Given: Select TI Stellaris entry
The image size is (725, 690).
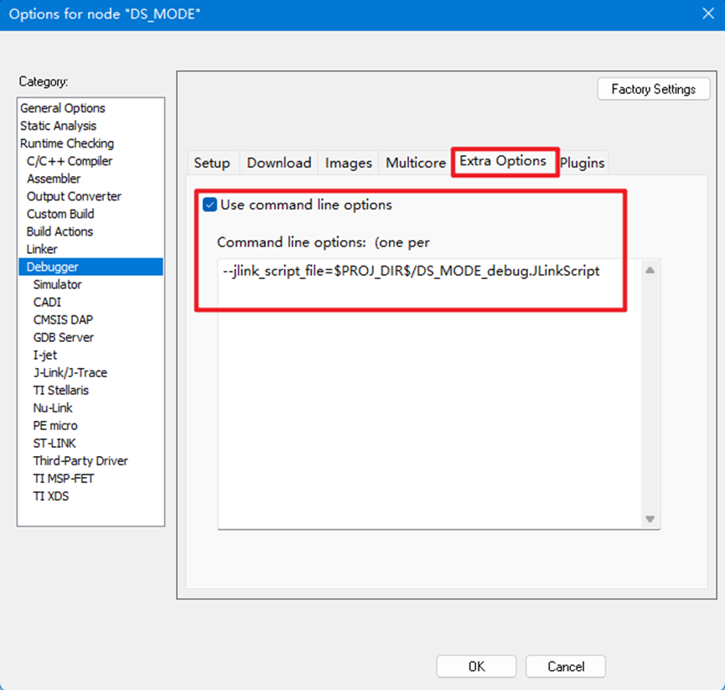Looking at the screenshot, I should pyautogui.click(x=60, y=390).
